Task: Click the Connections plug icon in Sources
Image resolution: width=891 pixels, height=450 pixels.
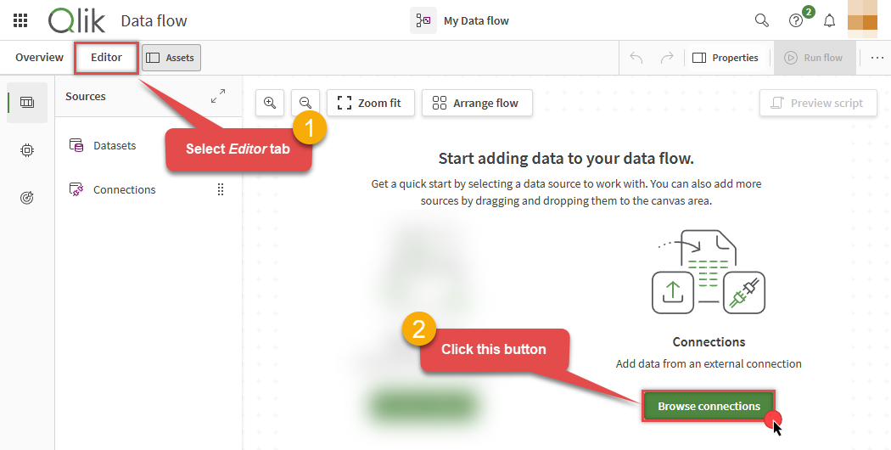Action: [x=76, y=190]
